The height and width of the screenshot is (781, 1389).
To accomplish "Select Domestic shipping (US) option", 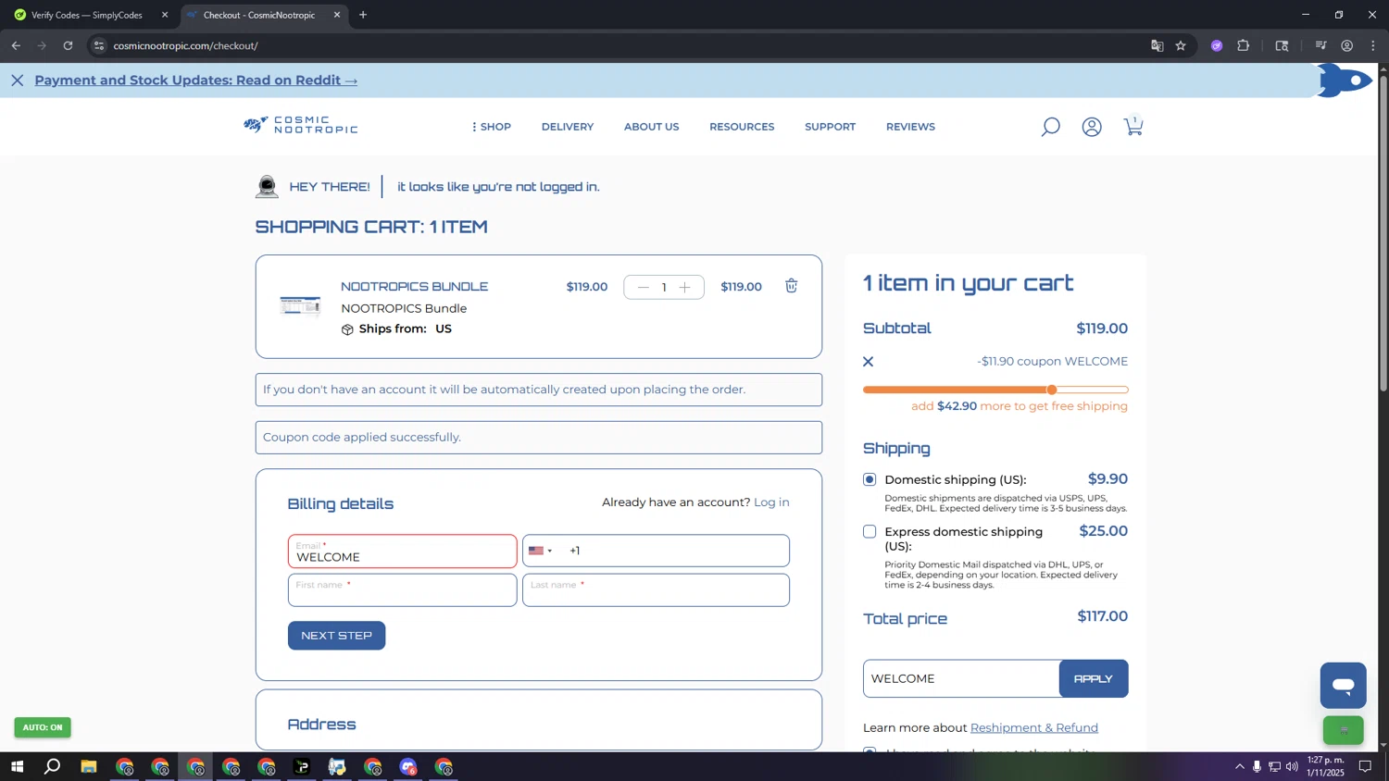I will 870,479.
